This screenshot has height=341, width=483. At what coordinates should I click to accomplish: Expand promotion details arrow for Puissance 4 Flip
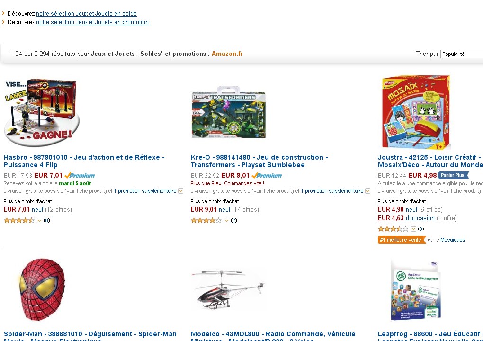click(x=181, y=191)
